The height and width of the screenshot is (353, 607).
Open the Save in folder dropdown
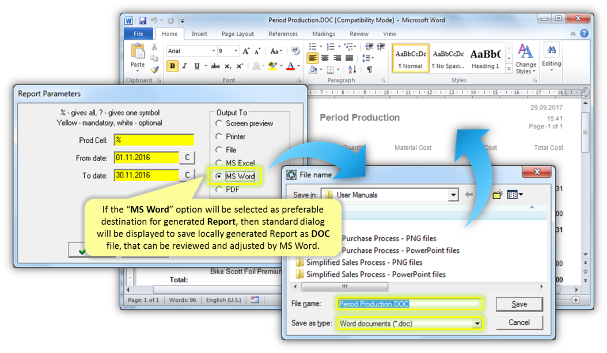(453, 195)
